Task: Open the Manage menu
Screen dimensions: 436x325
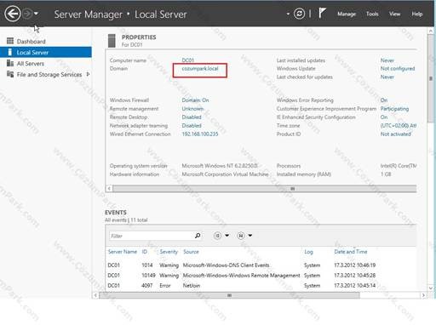Action: [347, 14]
